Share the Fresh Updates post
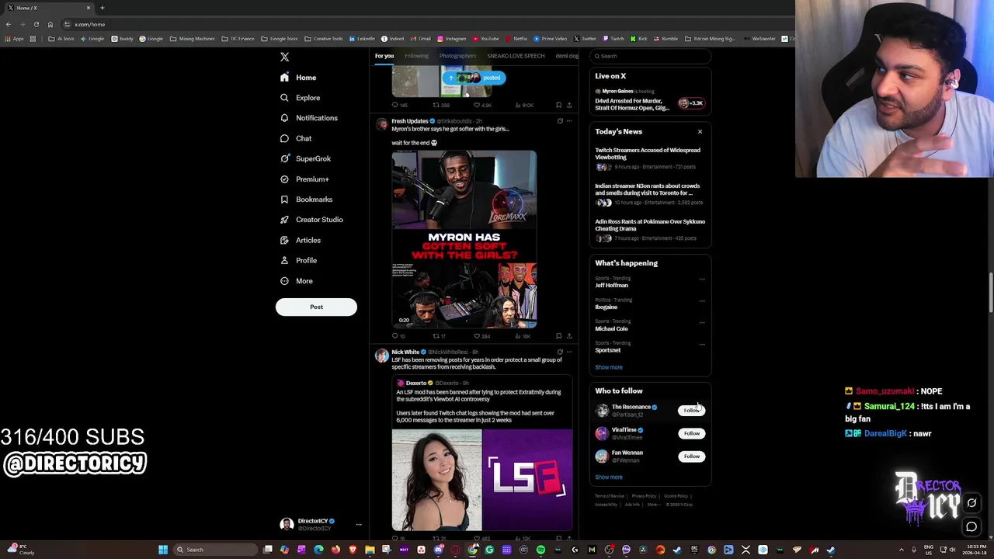This screenshot has height=559, width=994. click(x=569, y=336)
